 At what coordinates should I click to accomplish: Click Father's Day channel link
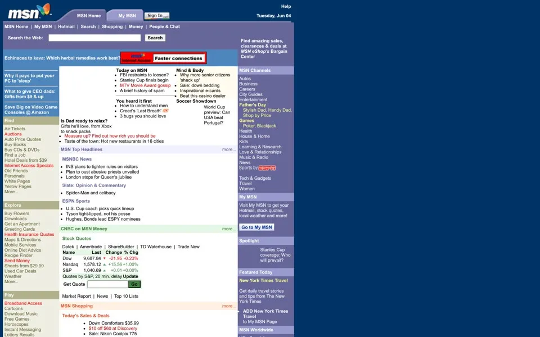click(x=253, y=105)
